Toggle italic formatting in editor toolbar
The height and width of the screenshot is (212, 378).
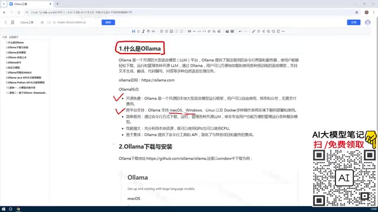143,31
